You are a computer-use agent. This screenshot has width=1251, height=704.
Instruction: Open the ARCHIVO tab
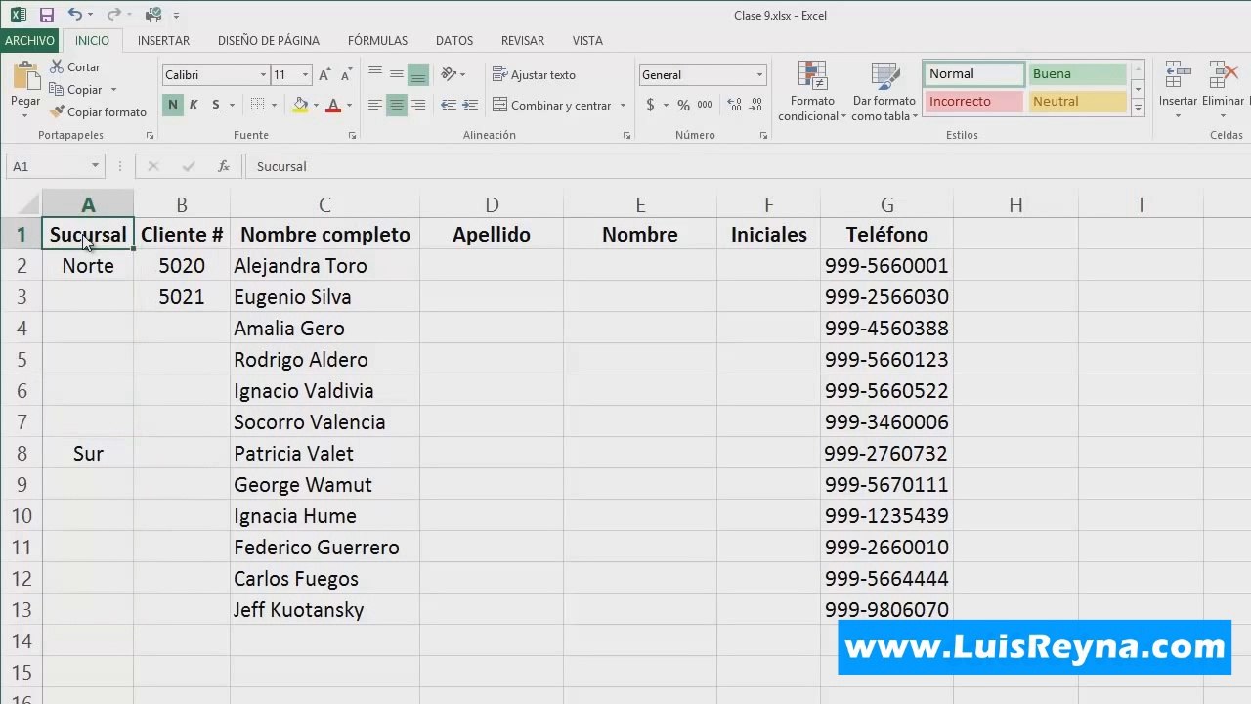(29, 41)
